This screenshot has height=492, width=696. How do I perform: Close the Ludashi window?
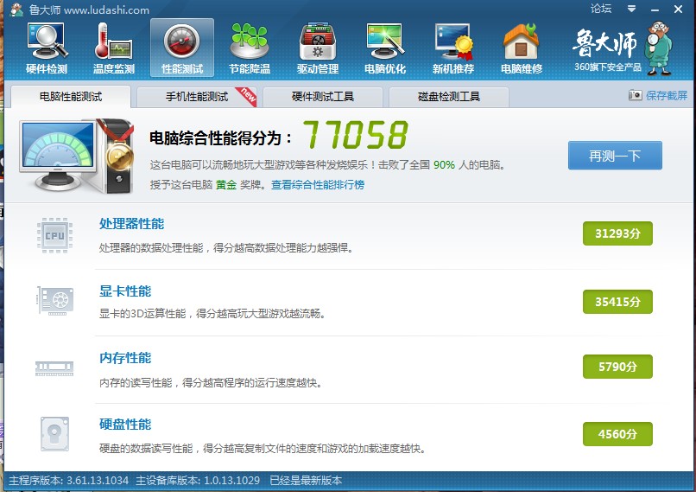(678, 9)
